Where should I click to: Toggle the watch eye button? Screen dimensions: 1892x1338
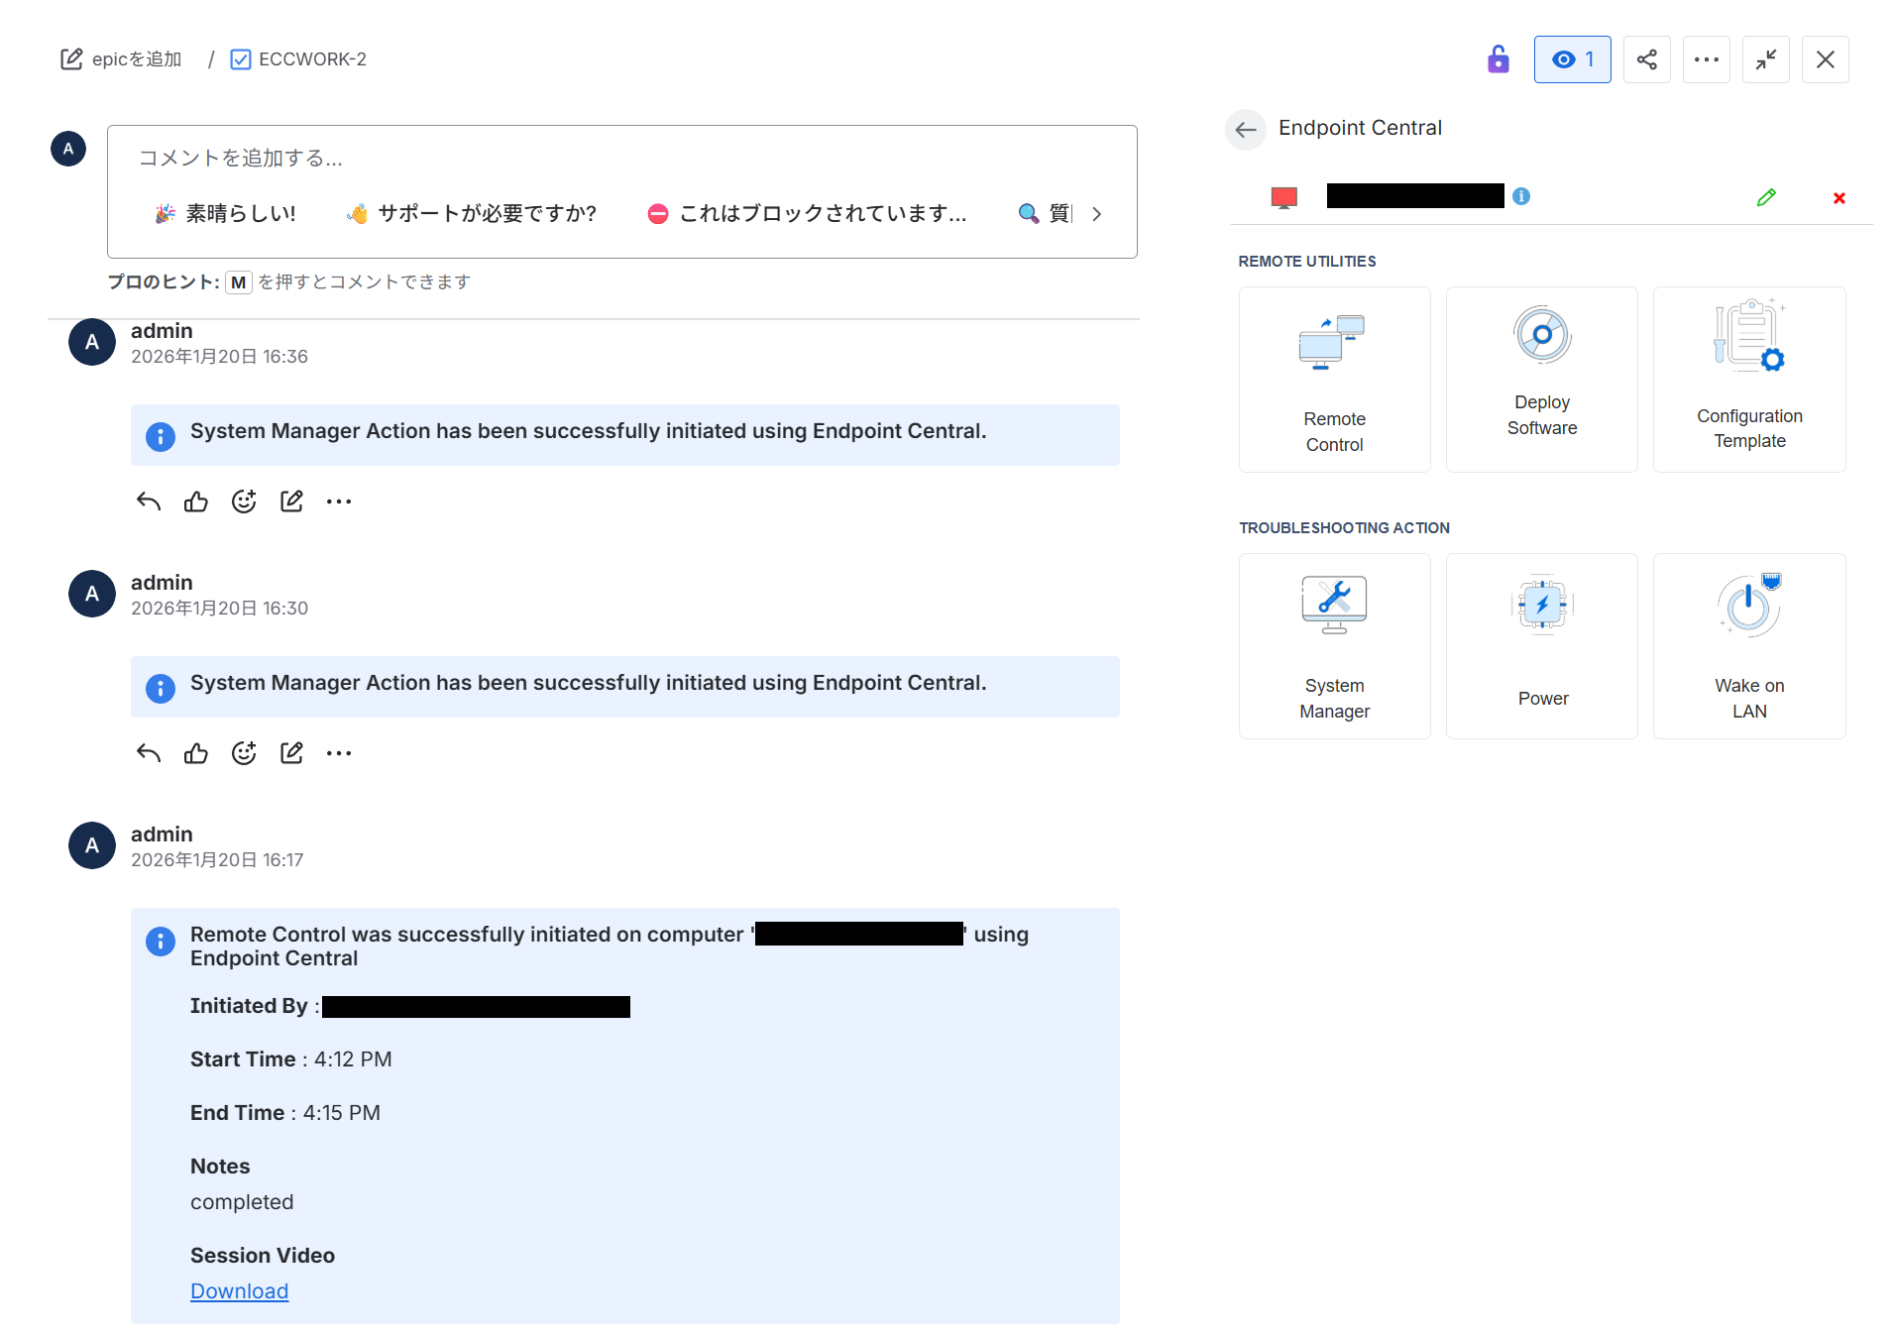click(1572, 59)
